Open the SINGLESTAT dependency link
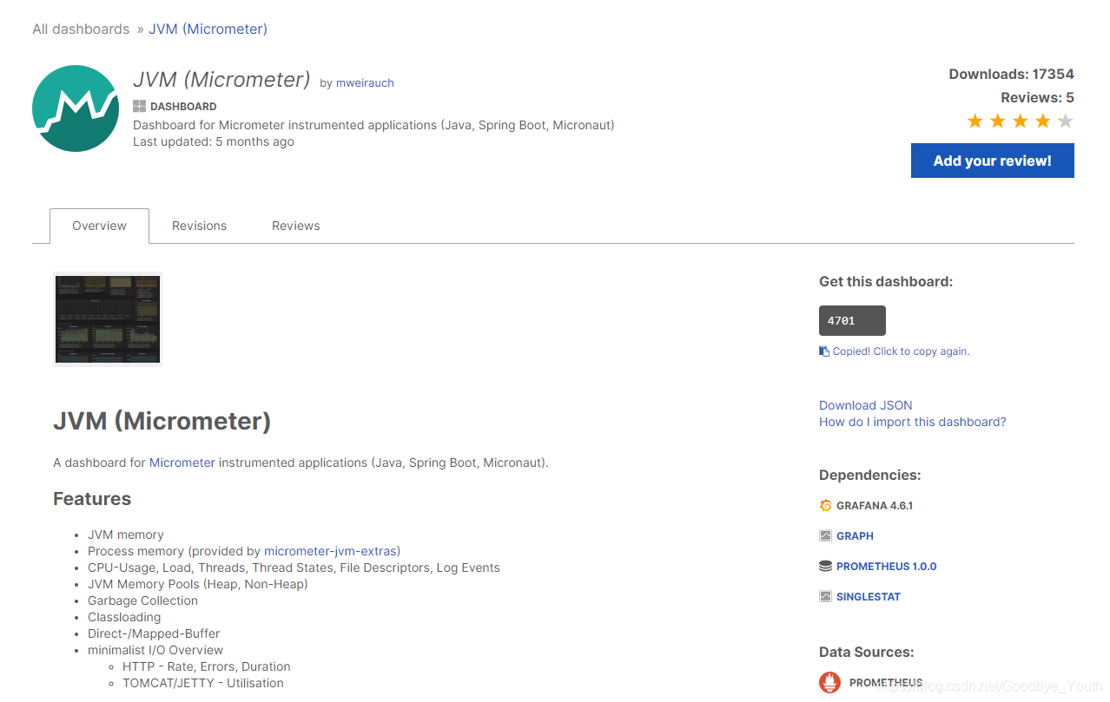The width and height of the screenshot is (1110, 702). 869,596
